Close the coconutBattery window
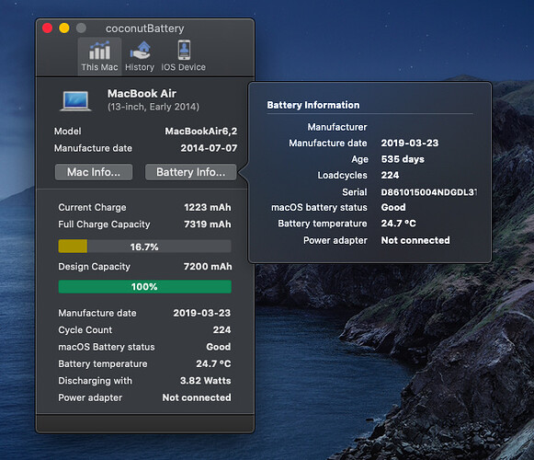The width and height of the screenshot is (534, 460). tap(48, 28)
